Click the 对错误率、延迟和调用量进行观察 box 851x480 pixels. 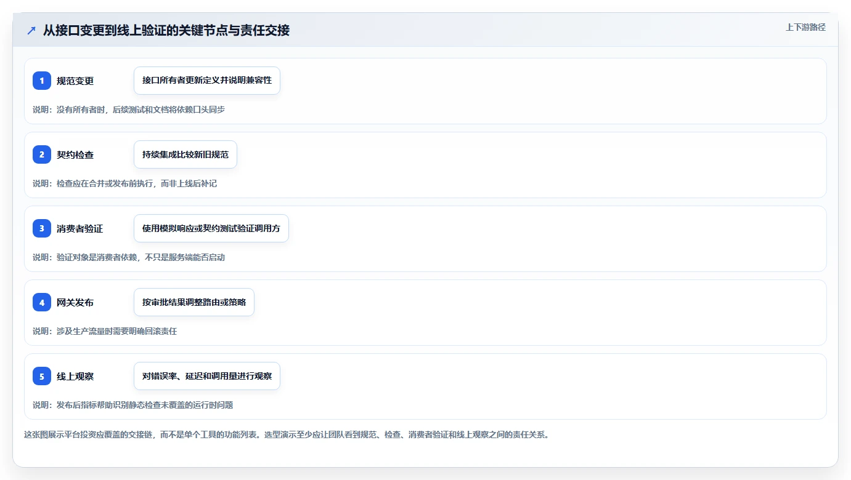pos(207,376)
